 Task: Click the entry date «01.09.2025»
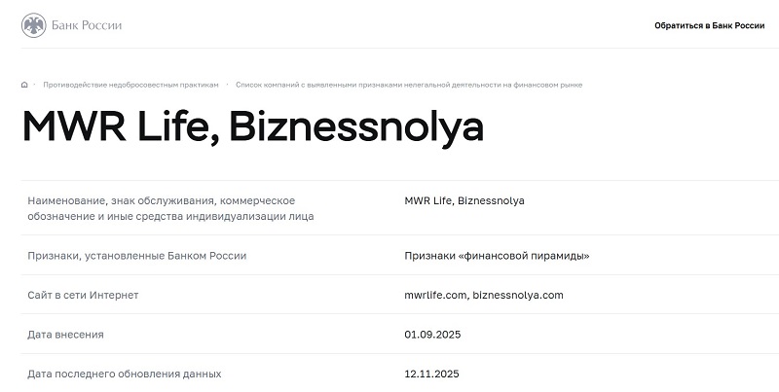431,335
